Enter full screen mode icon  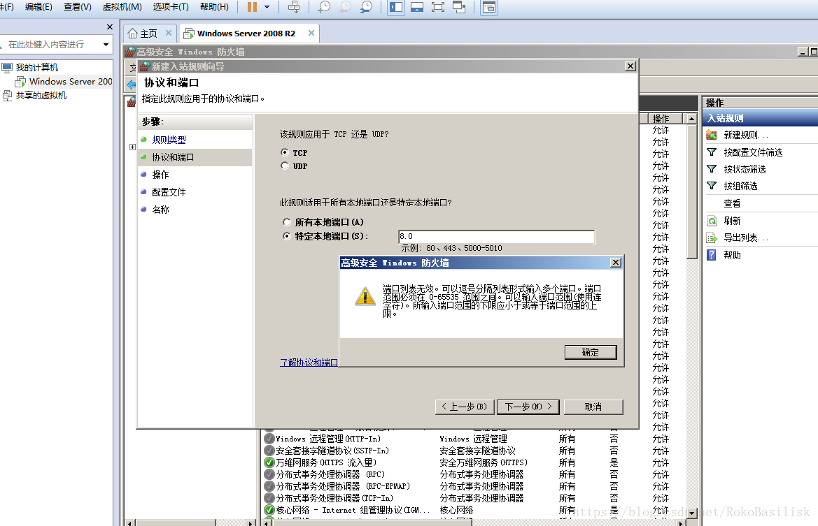[x=438, y=7]
